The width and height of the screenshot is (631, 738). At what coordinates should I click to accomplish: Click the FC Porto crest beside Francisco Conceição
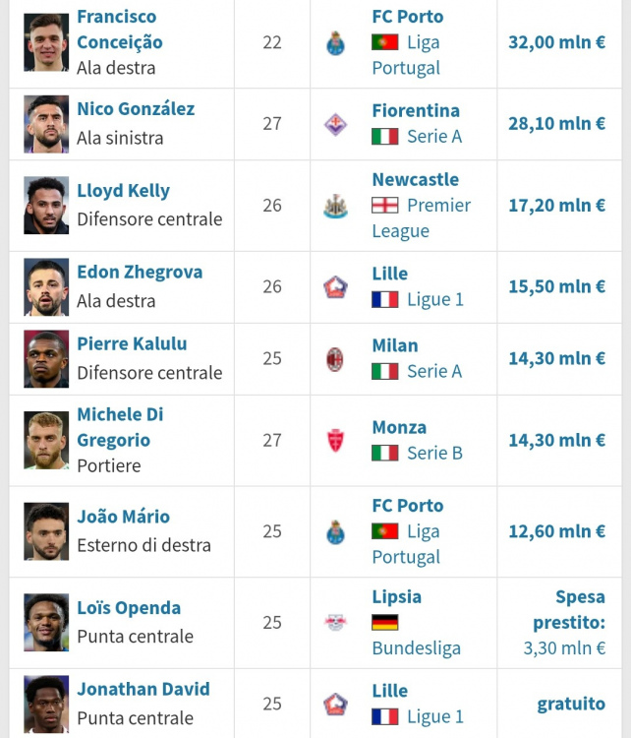point(335,43)
